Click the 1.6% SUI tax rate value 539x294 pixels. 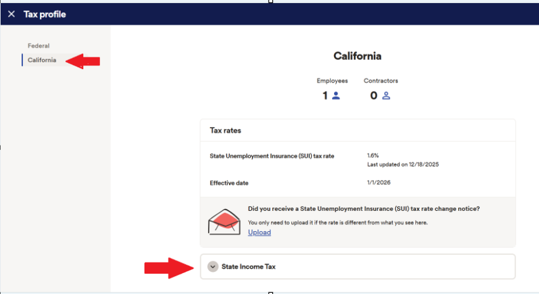(x=373, y=156)
